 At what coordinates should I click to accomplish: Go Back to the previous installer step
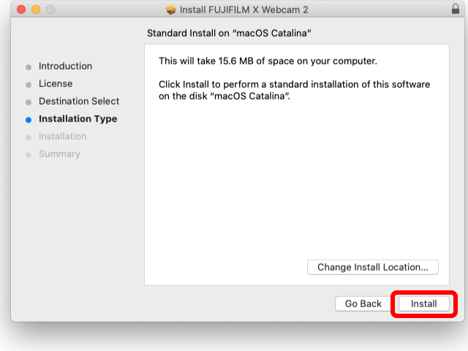pos(363,303)
